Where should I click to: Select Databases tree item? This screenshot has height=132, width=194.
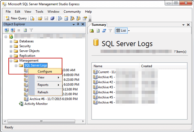(27, 41)
